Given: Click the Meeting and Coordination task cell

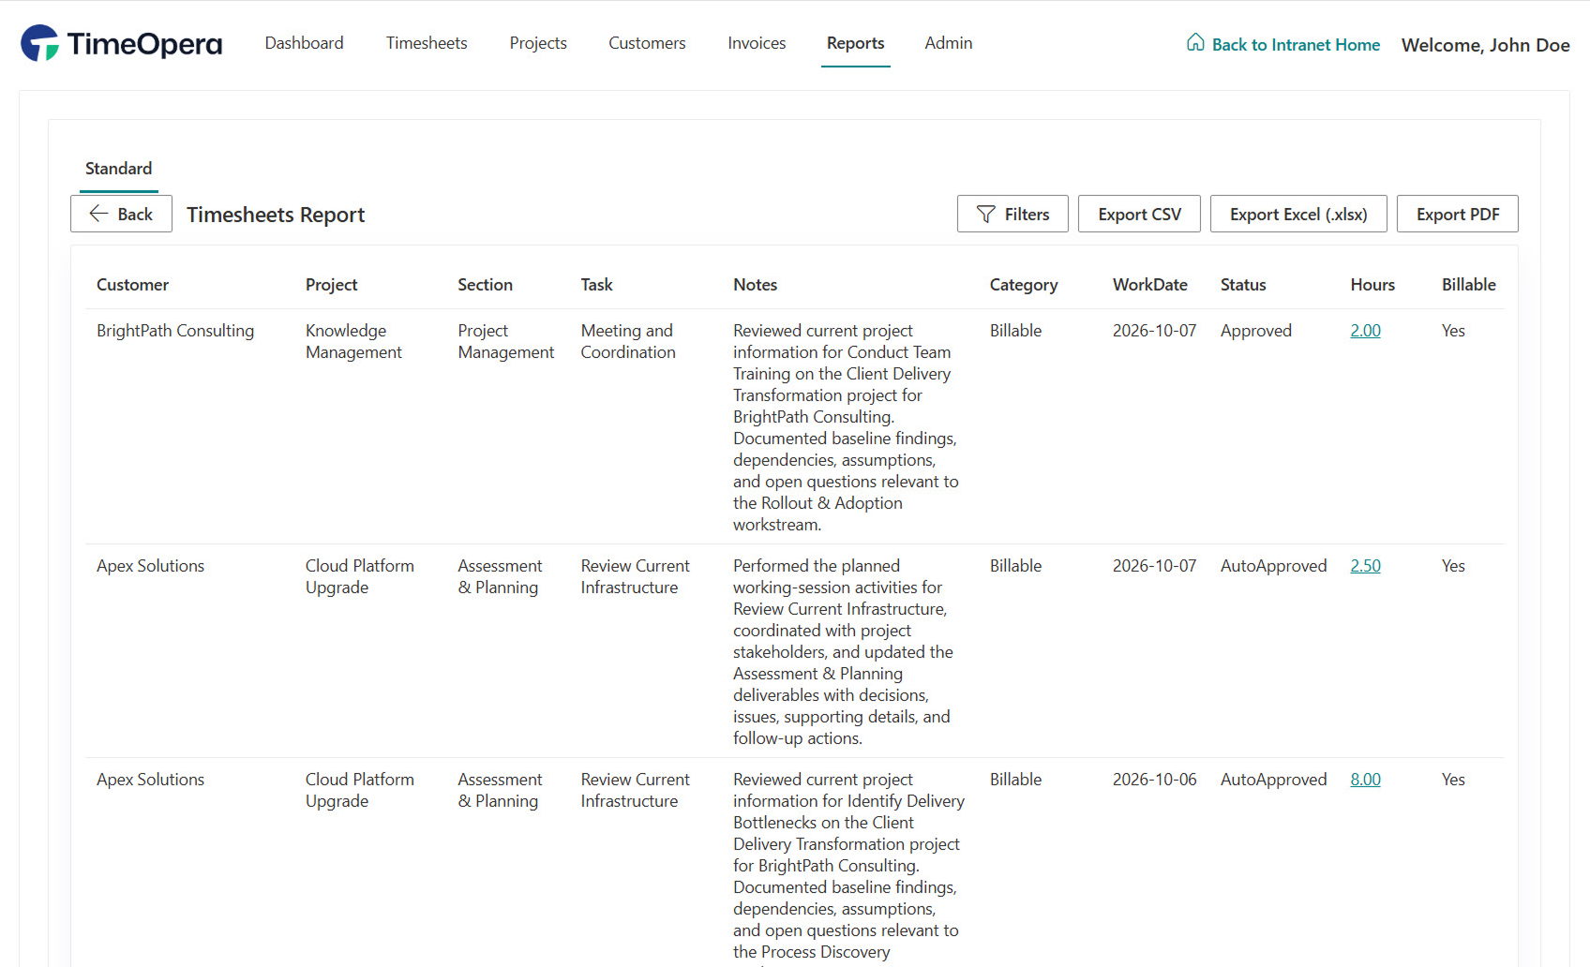Looking at the screenshot, I should click(x=628, y=342).
